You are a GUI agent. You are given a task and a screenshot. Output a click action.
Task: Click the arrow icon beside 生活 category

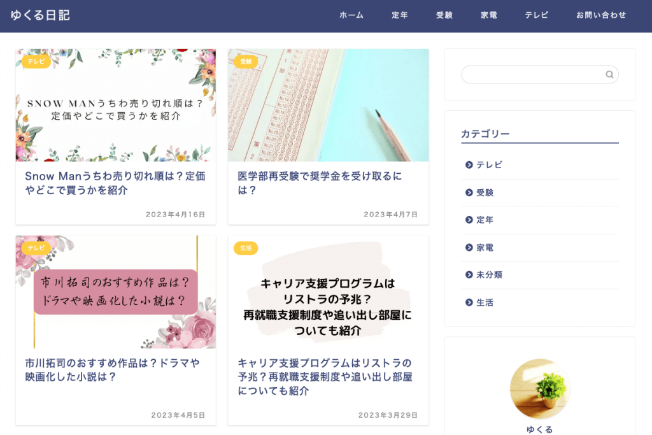[x=469, y=303]
